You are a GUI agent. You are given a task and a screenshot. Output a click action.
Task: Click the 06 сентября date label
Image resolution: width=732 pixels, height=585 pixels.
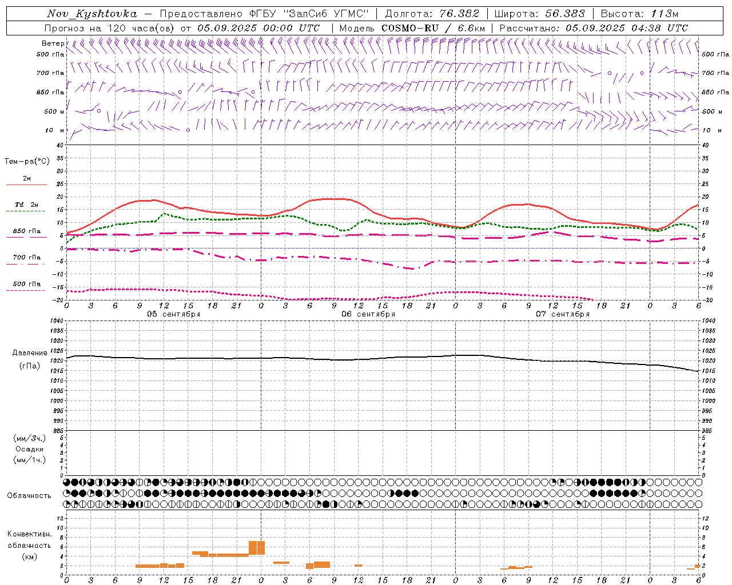point(368,314)
